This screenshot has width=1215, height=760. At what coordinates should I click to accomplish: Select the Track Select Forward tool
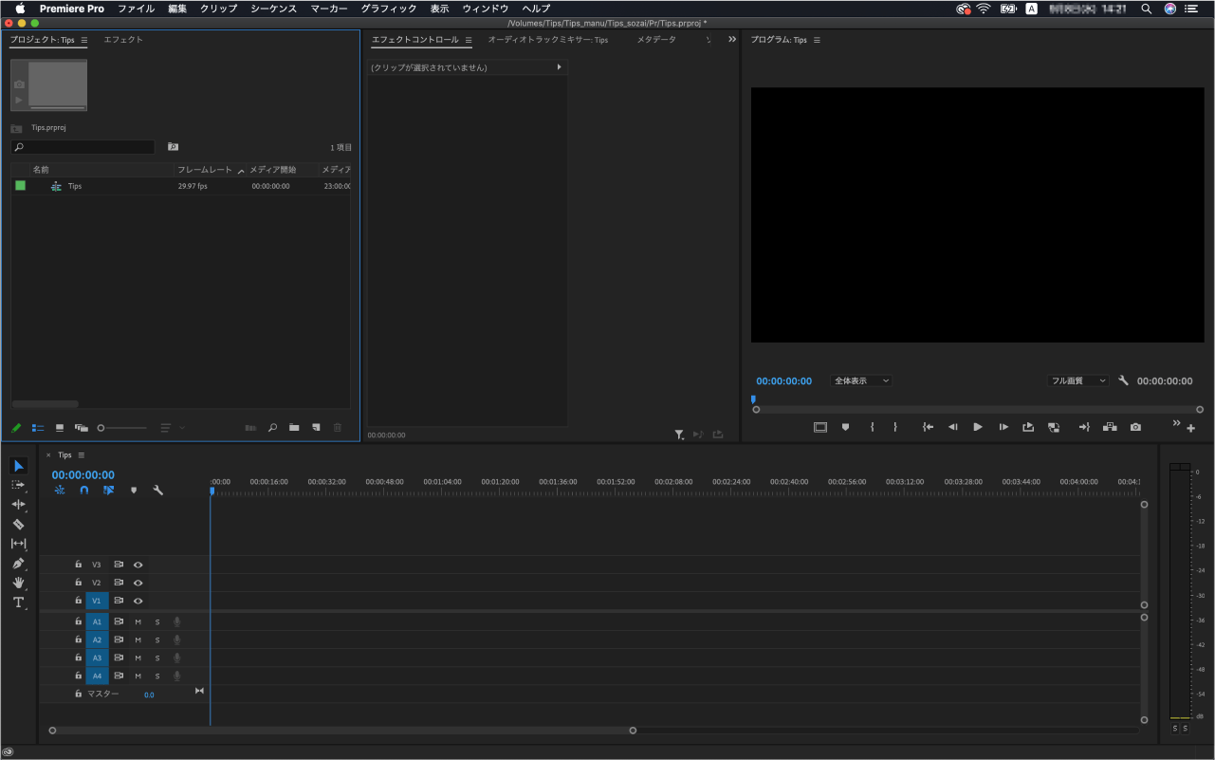coord(18,485)
